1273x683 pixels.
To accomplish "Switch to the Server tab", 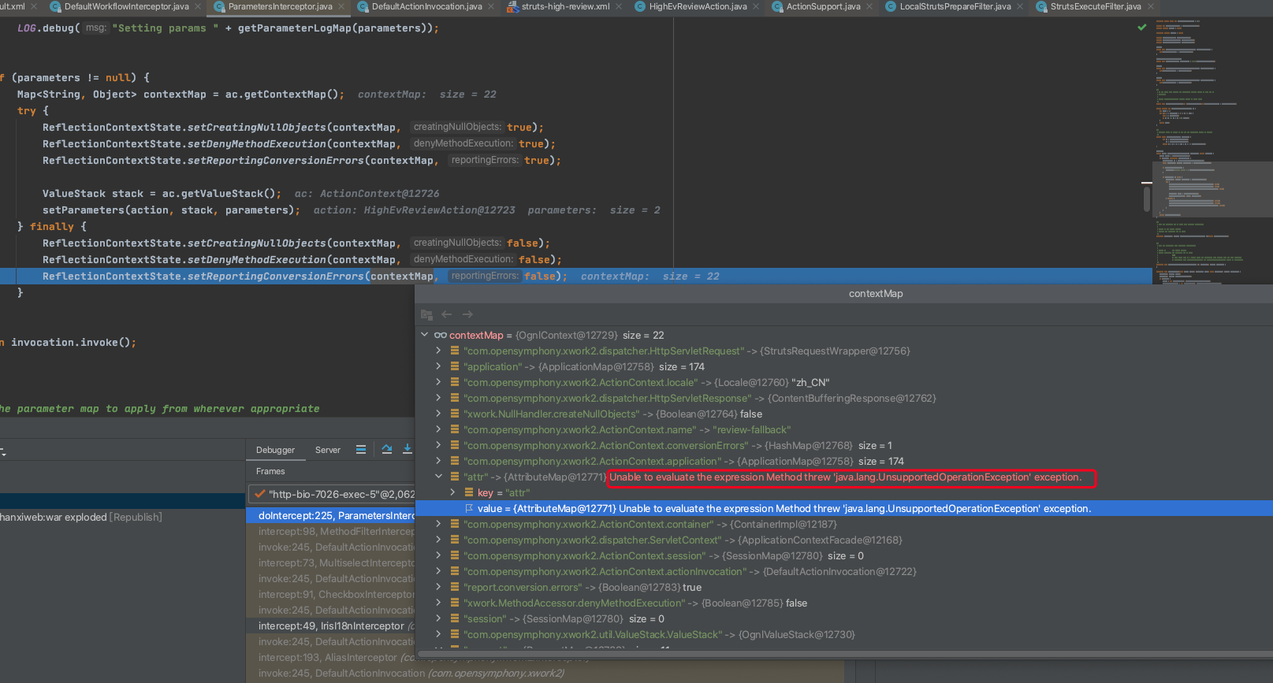I will pyautogui.click(x=327, y=450).
